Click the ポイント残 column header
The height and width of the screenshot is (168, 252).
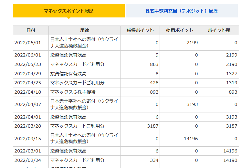[x=219, y=30]
